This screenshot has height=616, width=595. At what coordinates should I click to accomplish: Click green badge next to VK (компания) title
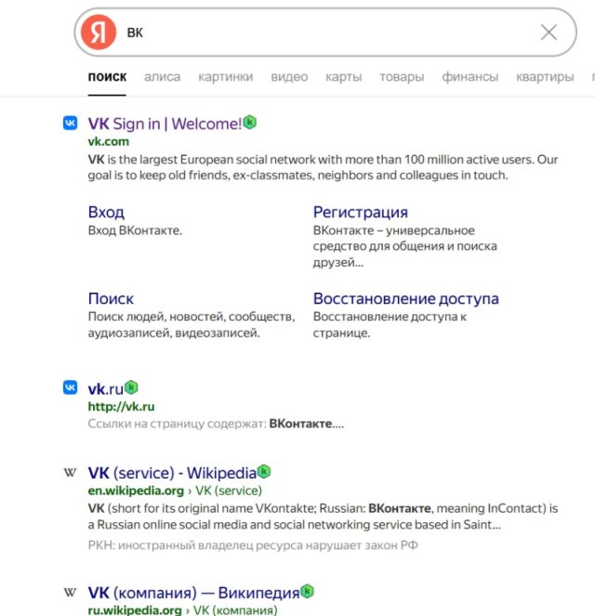coord(308,591)
